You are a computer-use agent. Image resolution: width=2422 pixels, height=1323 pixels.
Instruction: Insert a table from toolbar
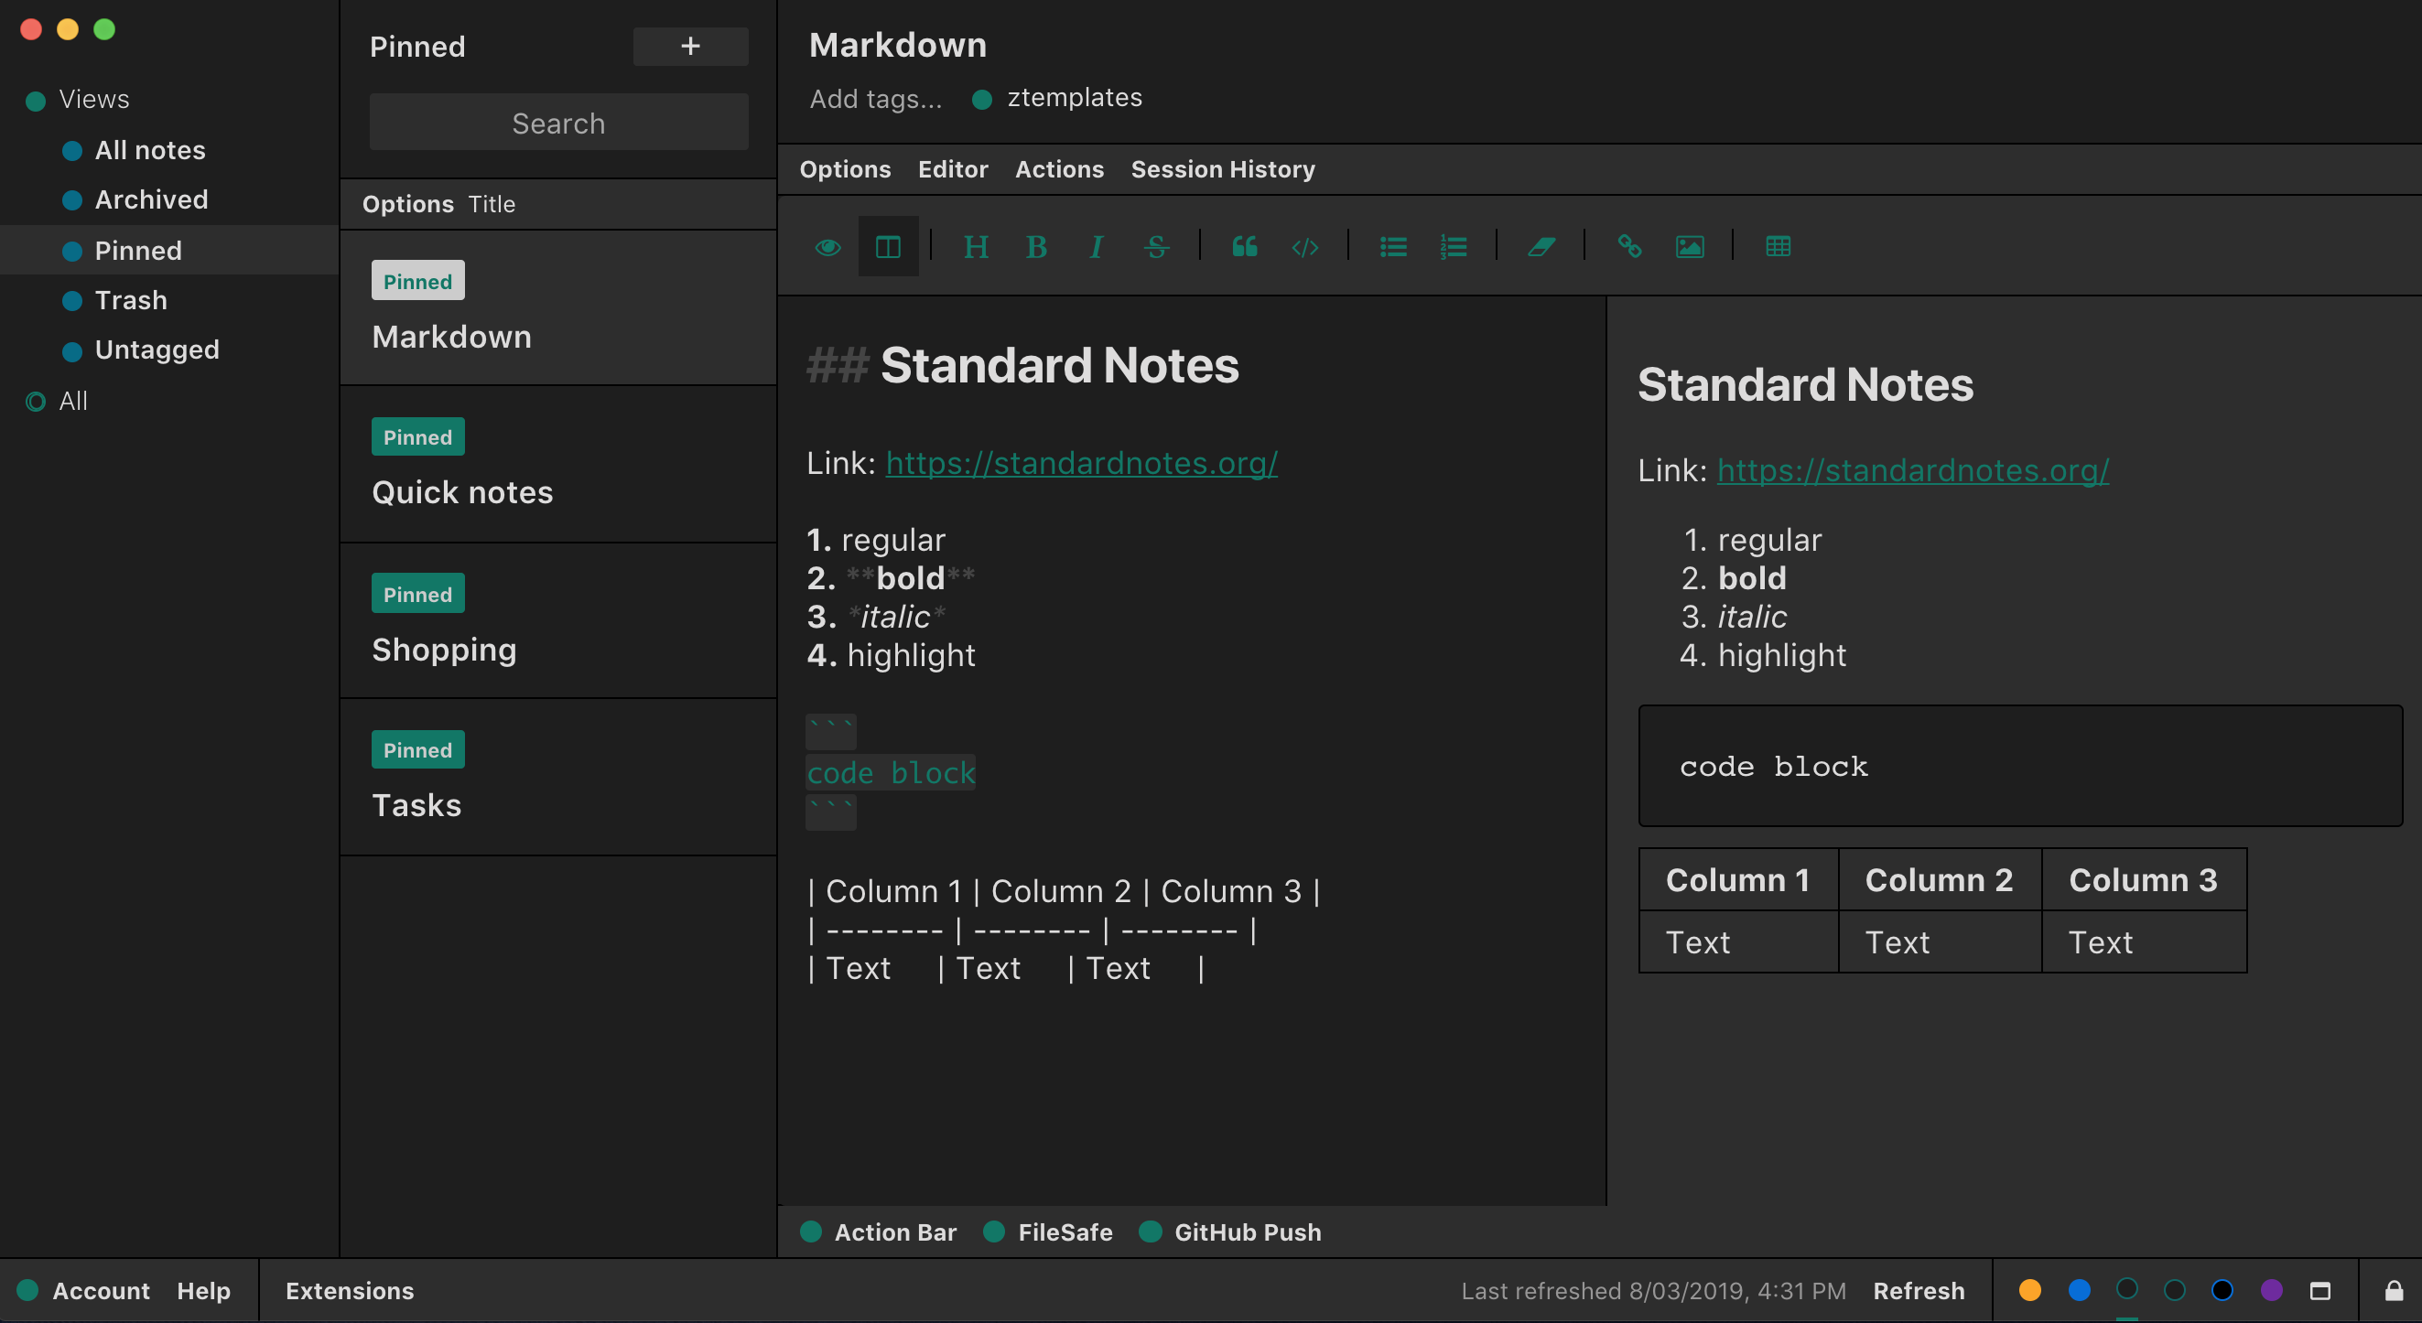coord(1777,247)
